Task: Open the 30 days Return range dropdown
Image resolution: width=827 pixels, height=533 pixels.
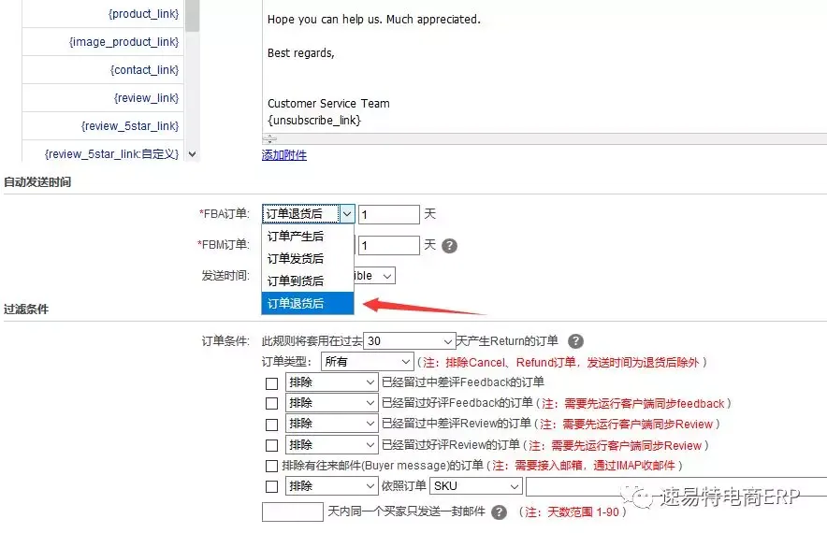Action: [x=409, y=341]
